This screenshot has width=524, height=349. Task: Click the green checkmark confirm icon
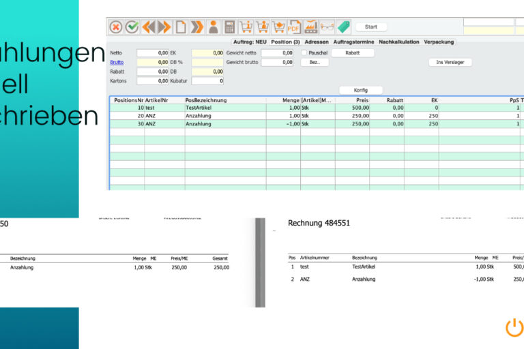point(132,27)
